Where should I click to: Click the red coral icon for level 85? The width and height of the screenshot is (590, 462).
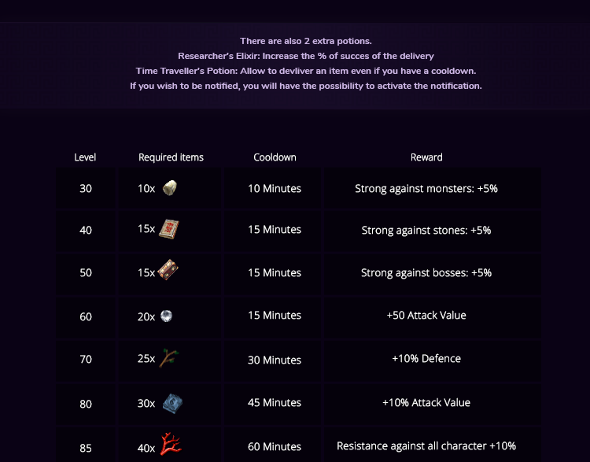171,445
